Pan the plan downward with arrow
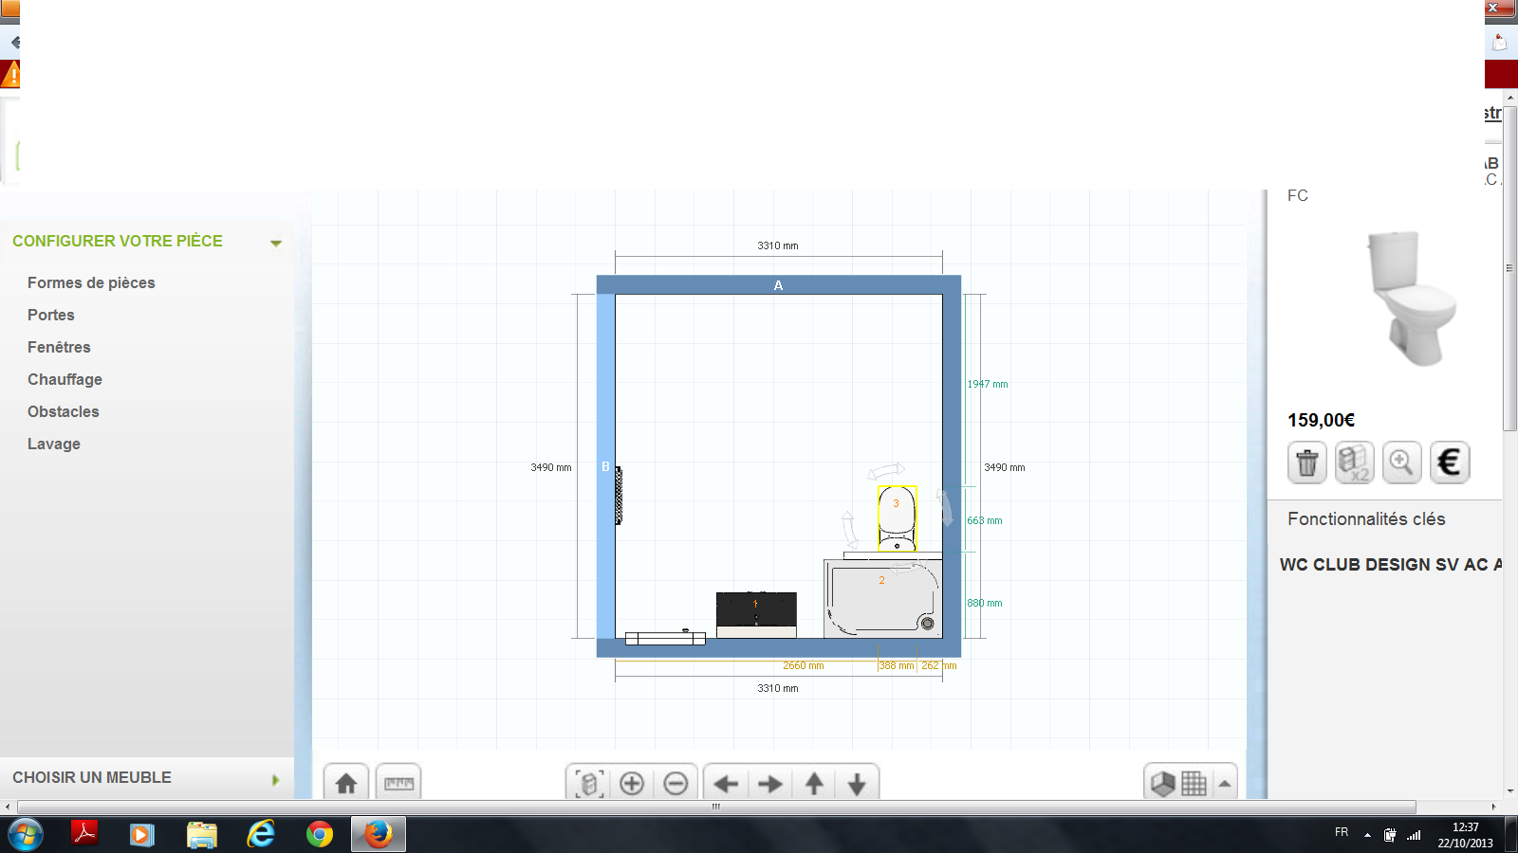 [857, 784]
